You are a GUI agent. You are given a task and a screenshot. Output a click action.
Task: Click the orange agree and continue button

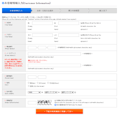(x=59, y=112)
